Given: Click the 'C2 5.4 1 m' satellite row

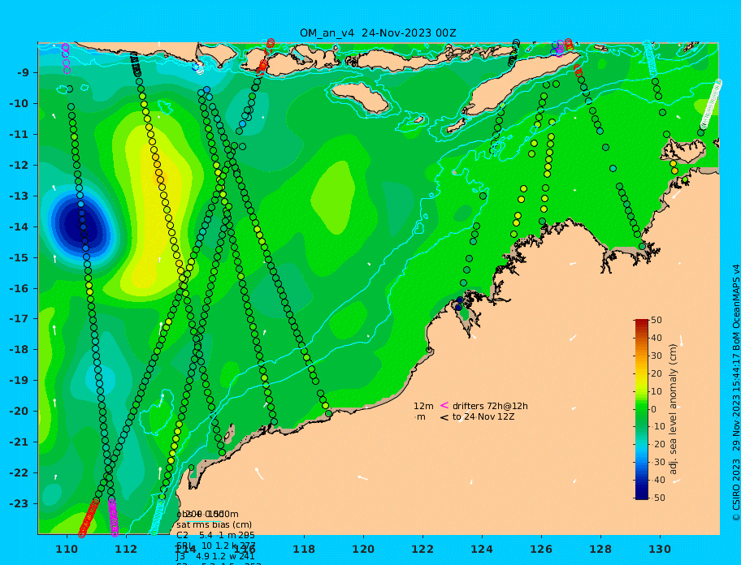Looking at the screenshot, I should (x=215, y=535).
